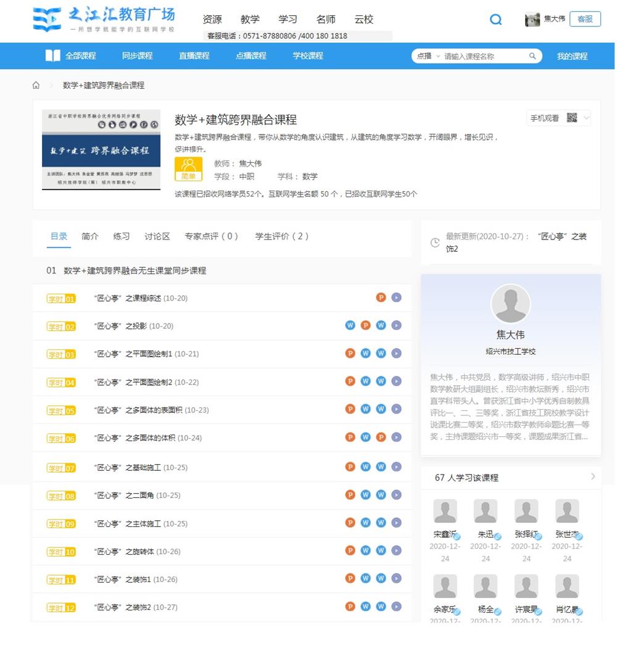Switch to the 讨论区 tab
This screenshot has width=617, height=656.
(x=157, y=236)
